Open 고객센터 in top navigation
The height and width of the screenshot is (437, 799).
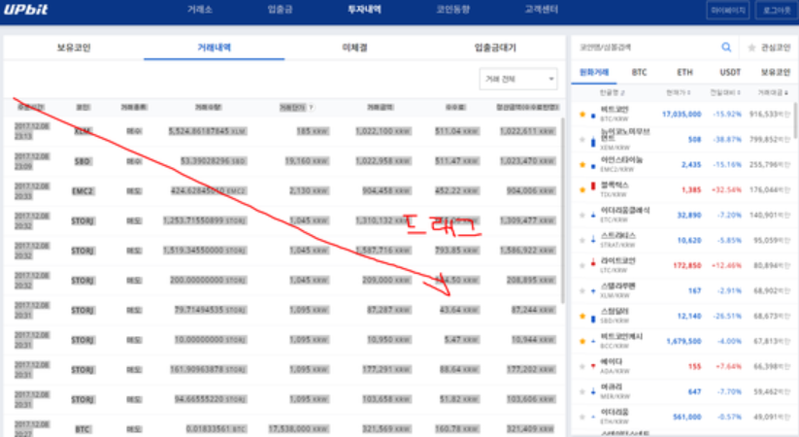pos(542,9)
